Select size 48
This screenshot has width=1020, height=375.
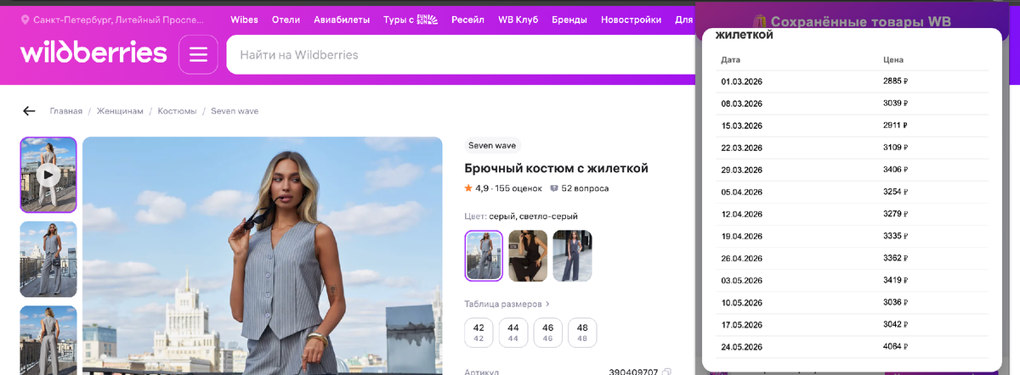(582, 333)
